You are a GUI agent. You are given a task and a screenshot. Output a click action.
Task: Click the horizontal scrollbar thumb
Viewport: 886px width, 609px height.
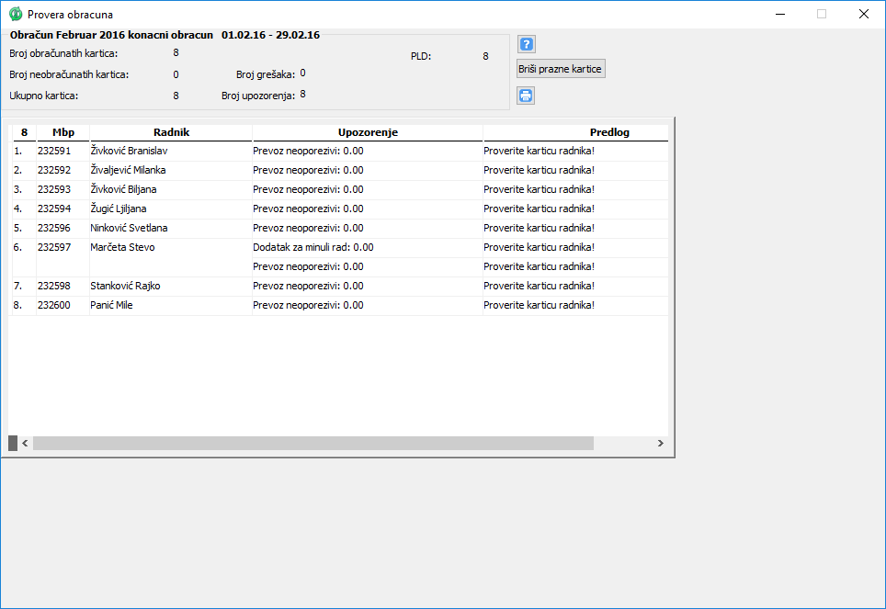pyautogui.click(x=312, y=443)
